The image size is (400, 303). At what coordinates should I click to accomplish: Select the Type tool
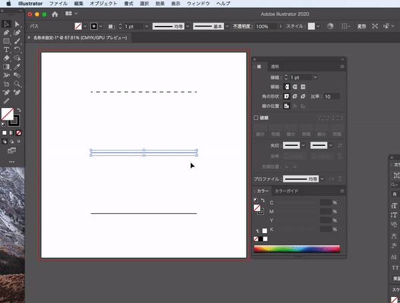(x=7, y=50)
